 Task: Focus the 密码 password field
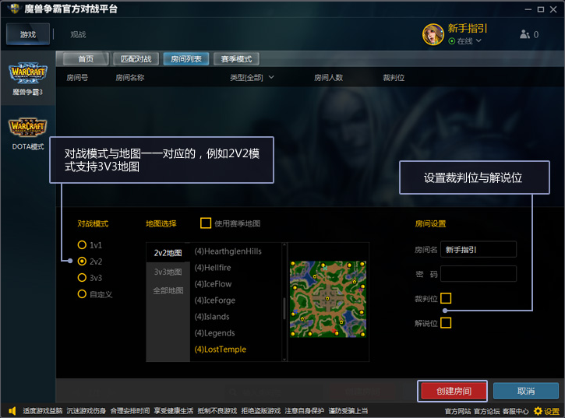[478, 274]
